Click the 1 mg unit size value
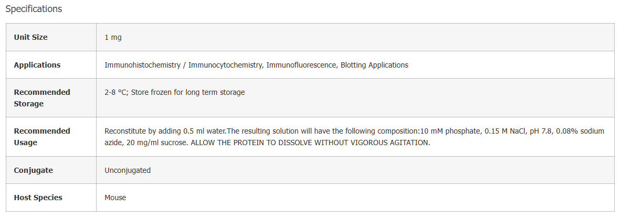Image resolution: width=620 pixels, height=219 pixels. pyautogui.click(x=113, y=38)
